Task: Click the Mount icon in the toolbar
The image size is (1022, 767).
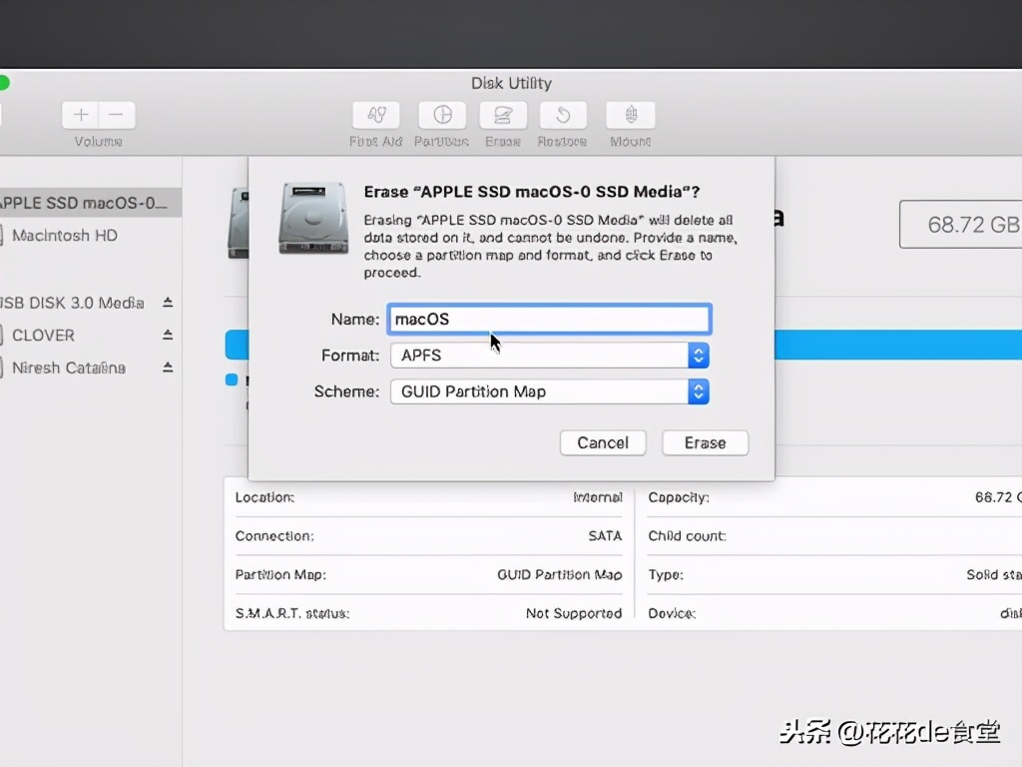Action: (x=630, y=115)
